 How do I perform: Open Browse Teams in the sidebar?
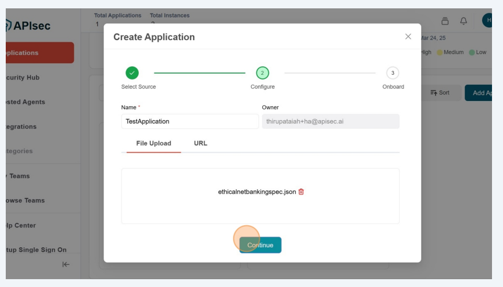25,201
